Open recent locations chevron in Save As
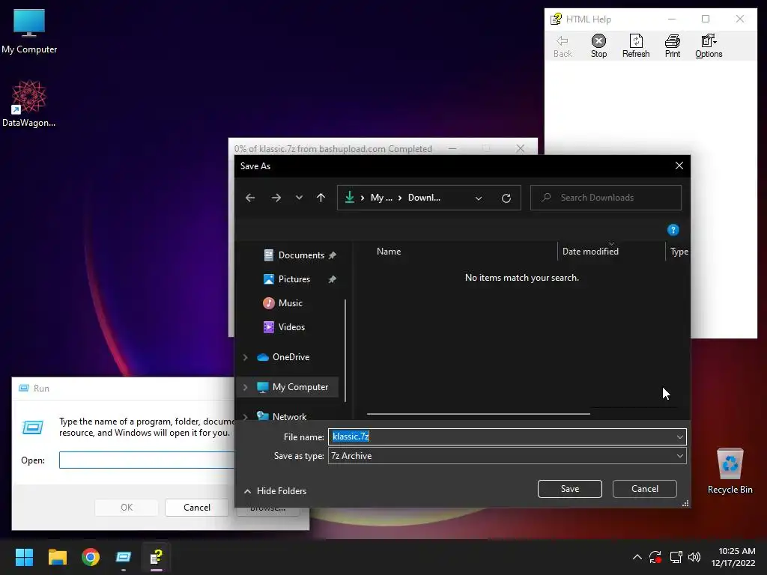Screen dimensions: 767x575 pos(299,198)
